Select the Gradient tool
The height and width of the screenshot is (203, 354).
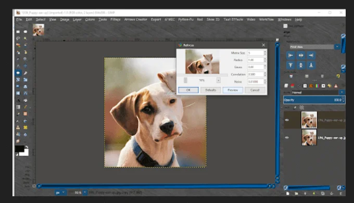point(18,107)
